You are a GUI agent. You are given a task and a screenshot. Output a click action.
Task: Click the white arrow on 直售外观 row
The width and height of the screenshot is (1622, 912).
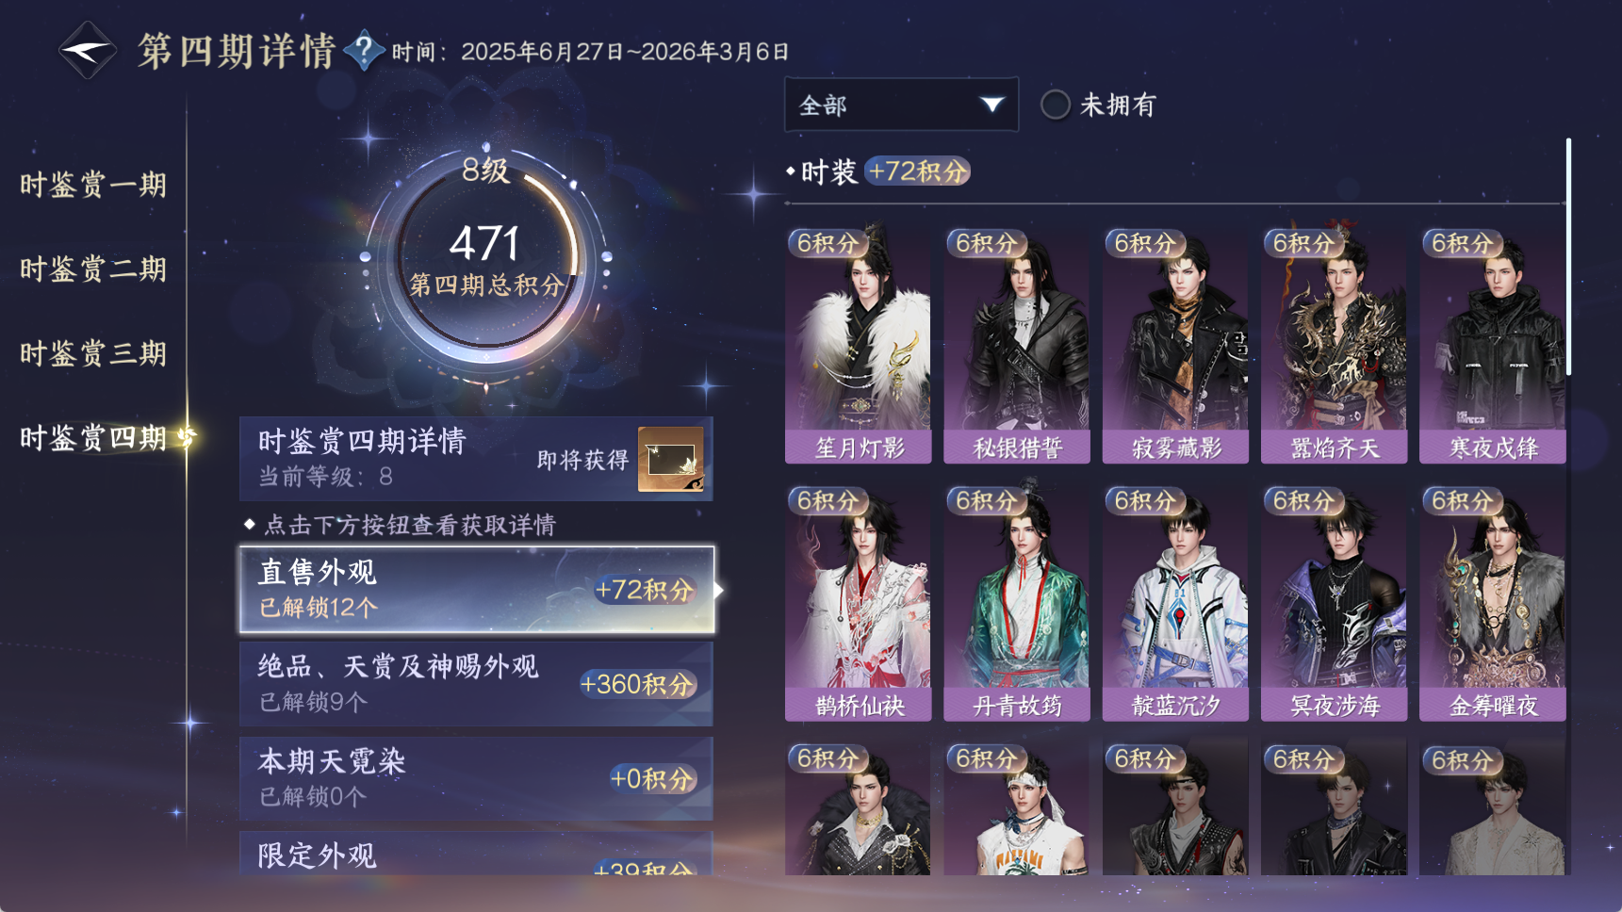coord(719,590)
